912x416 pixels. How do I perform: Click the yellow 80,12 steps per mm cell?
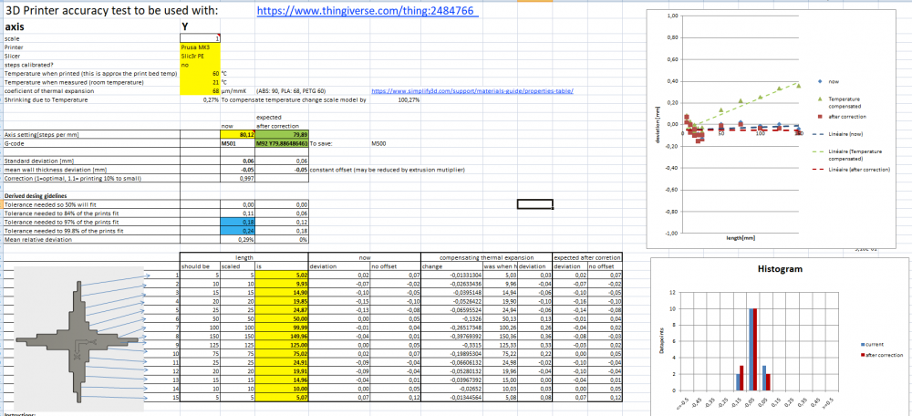(x=237, y=134)
